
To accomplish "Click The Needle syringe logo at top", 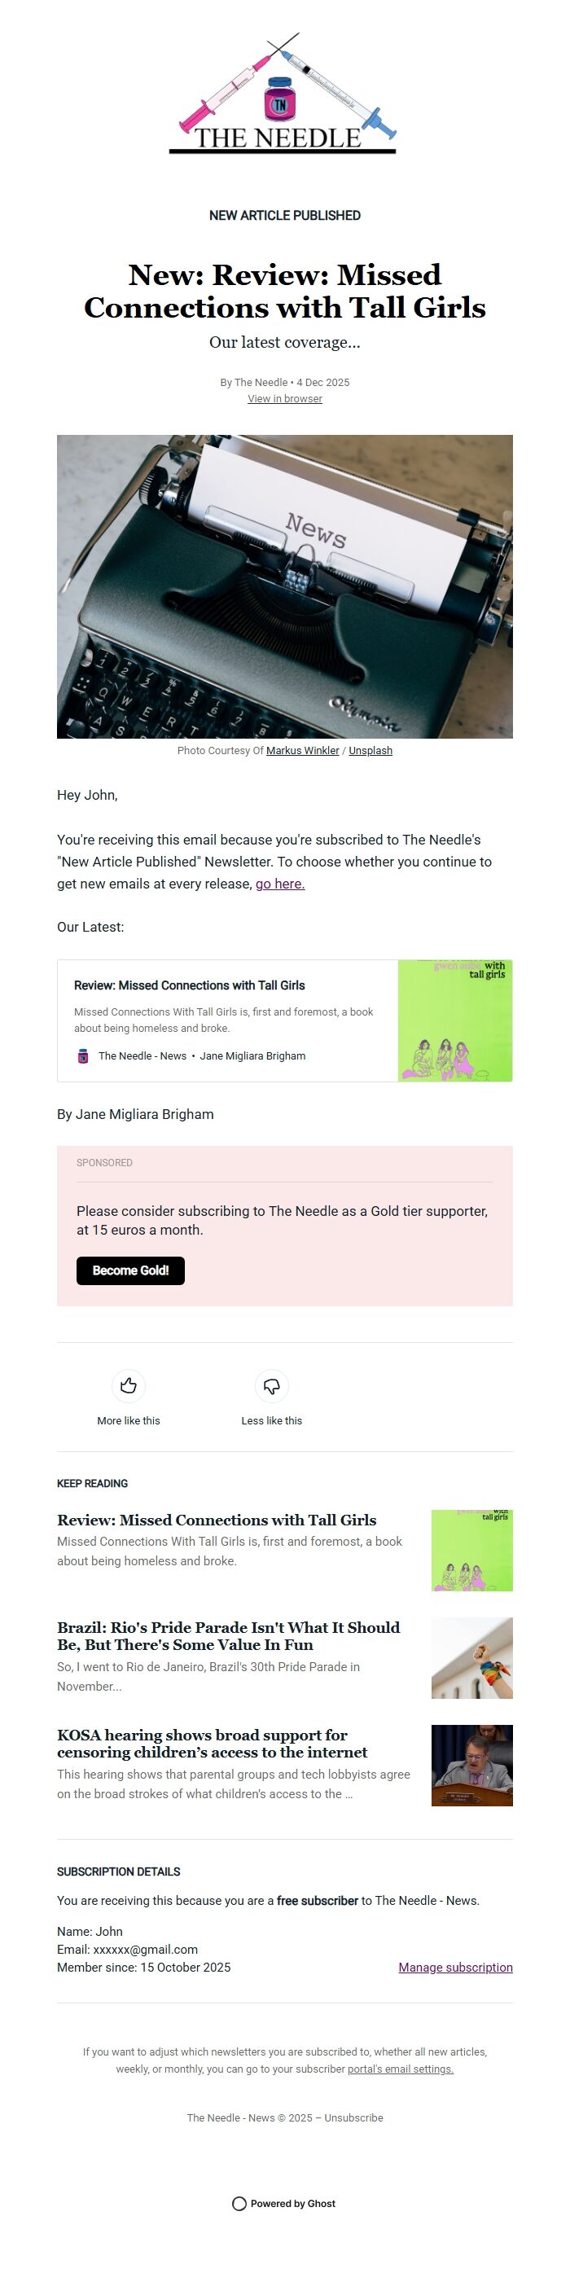I will click(284, 93).
